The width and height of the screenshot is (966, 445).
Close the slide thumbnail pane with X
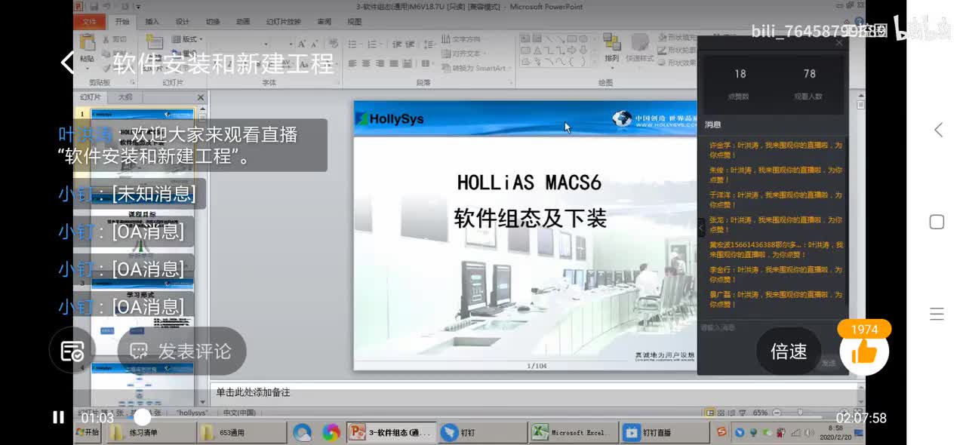point(201,97)
